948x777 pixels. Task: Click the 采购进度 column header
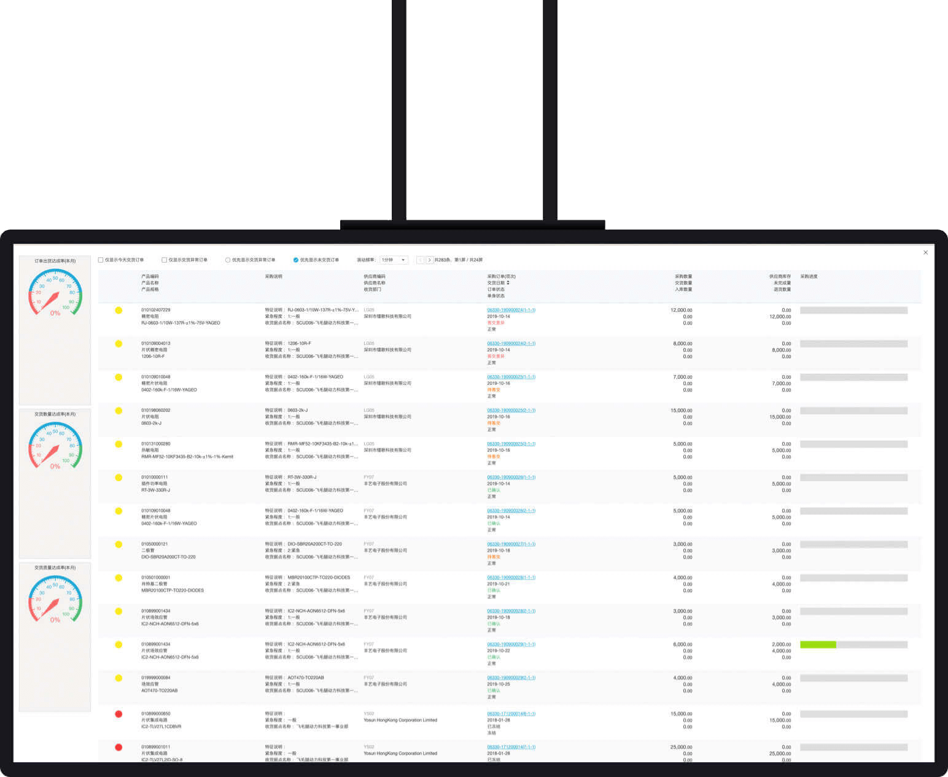(809, 277)
